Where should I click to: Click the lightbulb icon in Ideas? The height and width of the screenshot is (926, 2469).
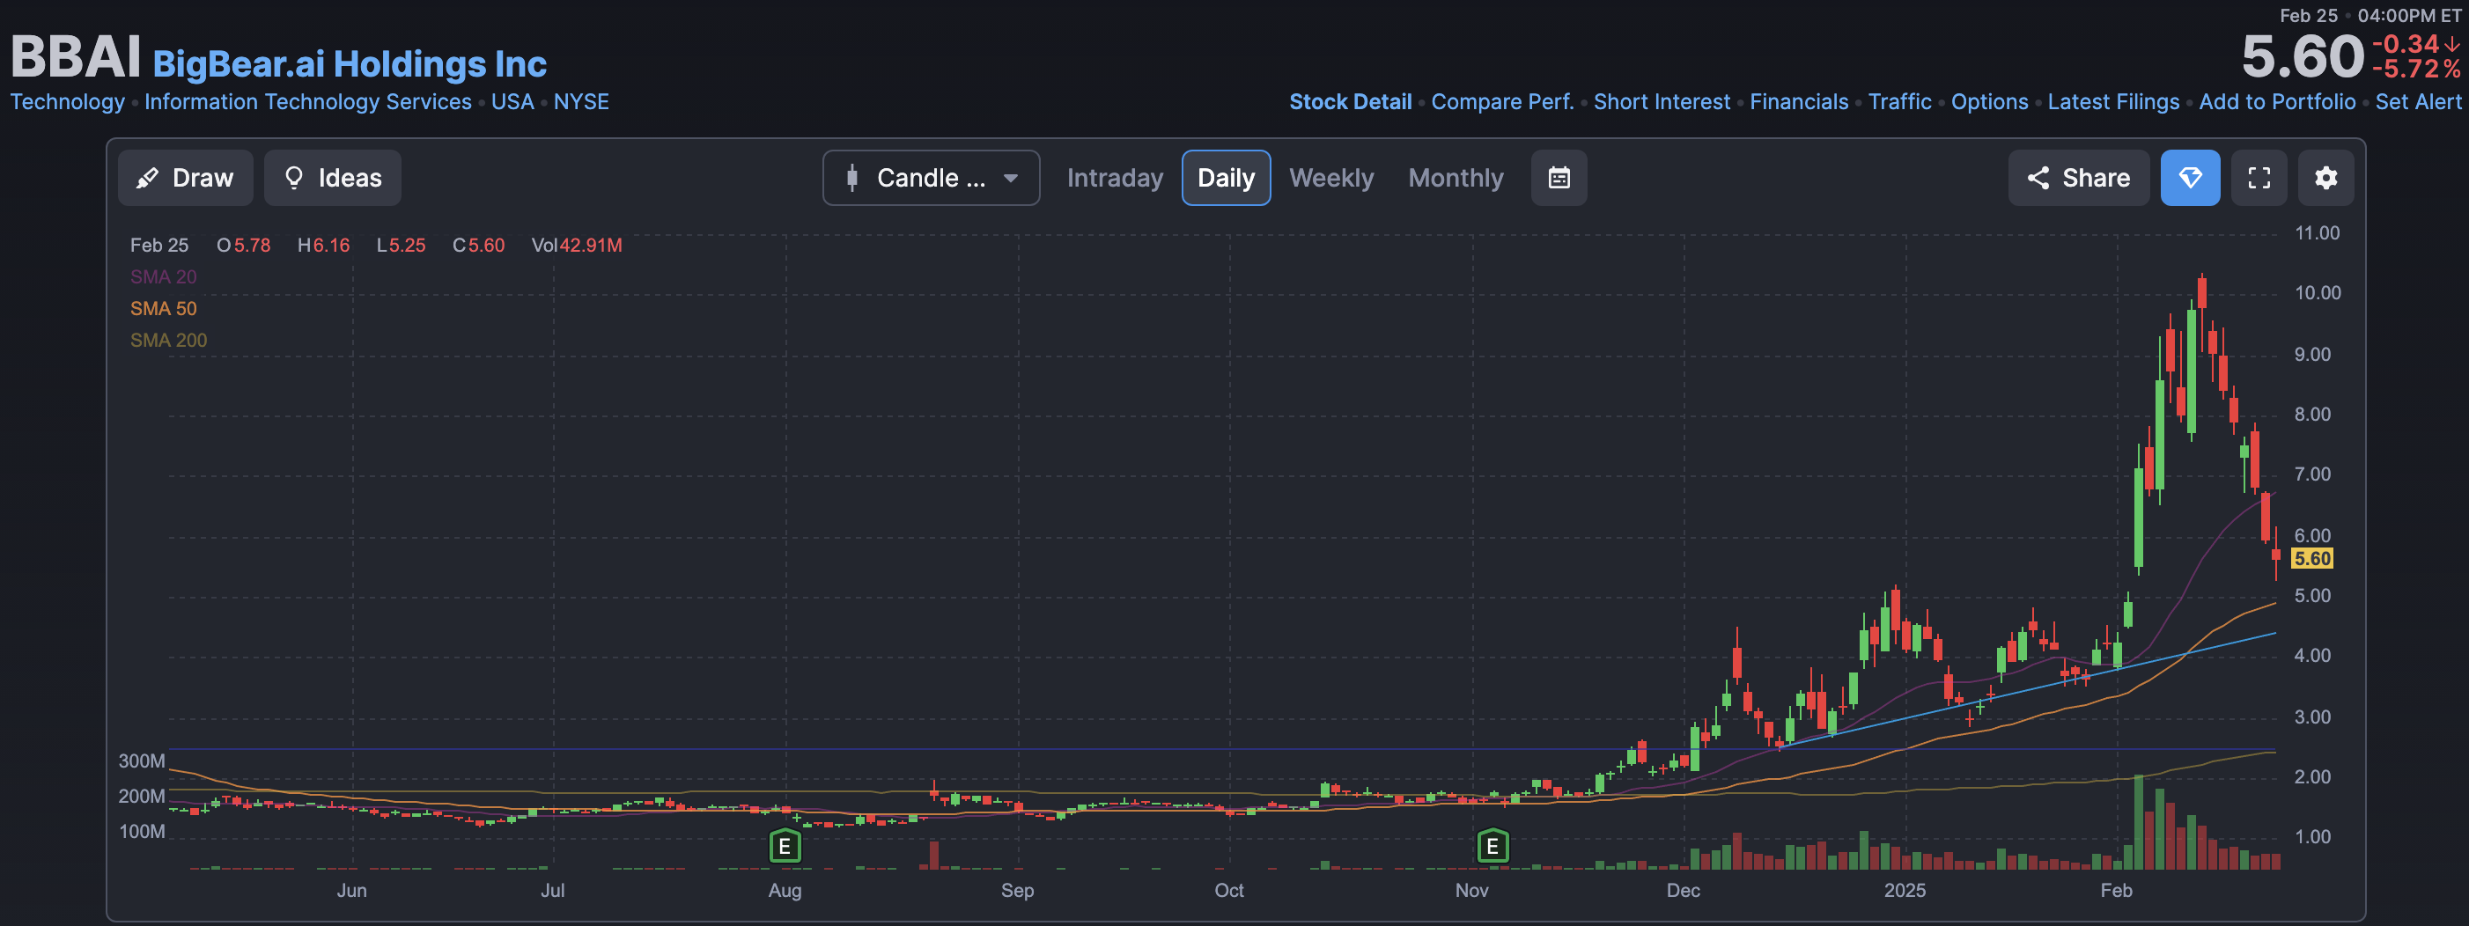click(x=294, y=177)
